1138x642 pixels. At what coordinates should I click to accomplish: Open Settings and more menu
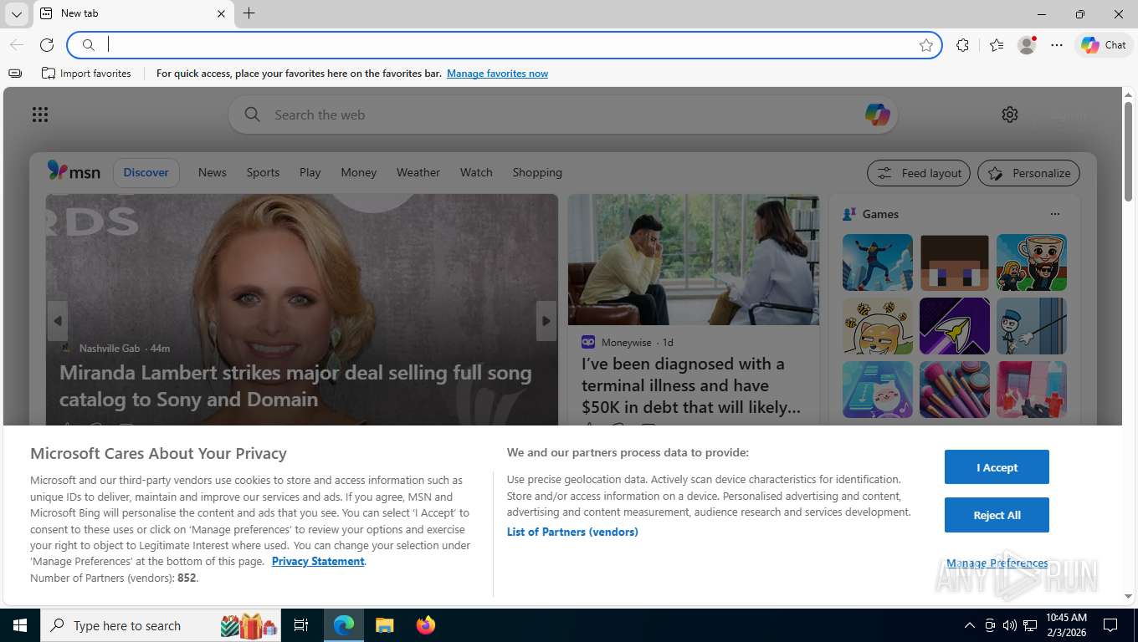point(1057,45)
